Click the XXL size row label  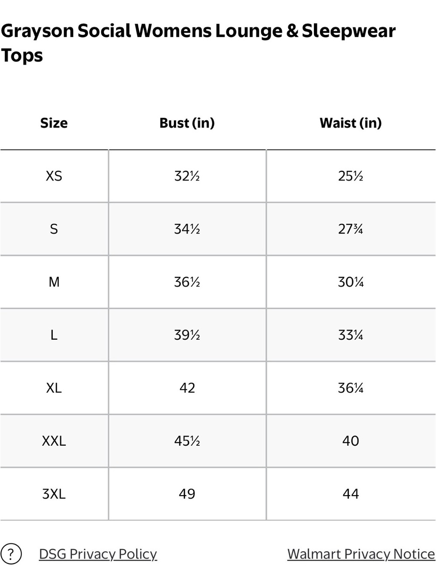click(54, 441)
